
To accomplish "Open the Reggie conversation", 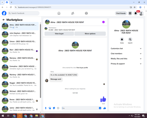I will tap(20, 84).
